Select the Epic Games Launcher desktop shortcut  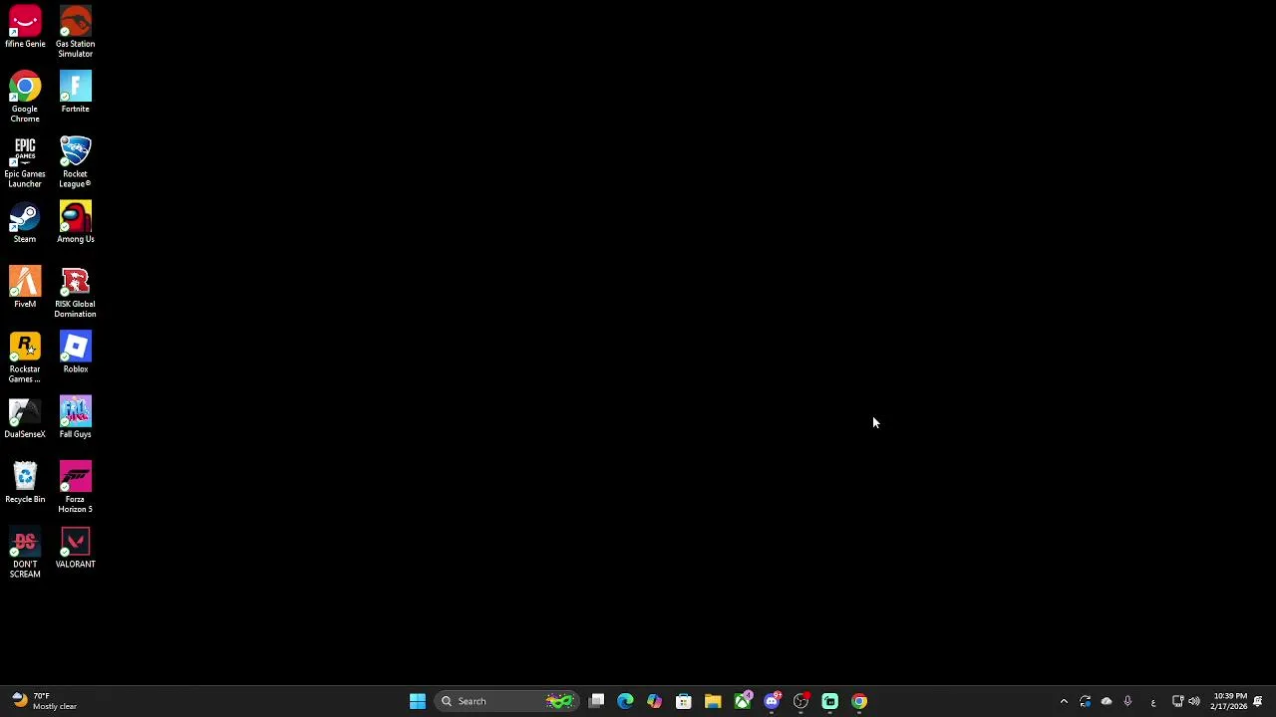point(25,162)
